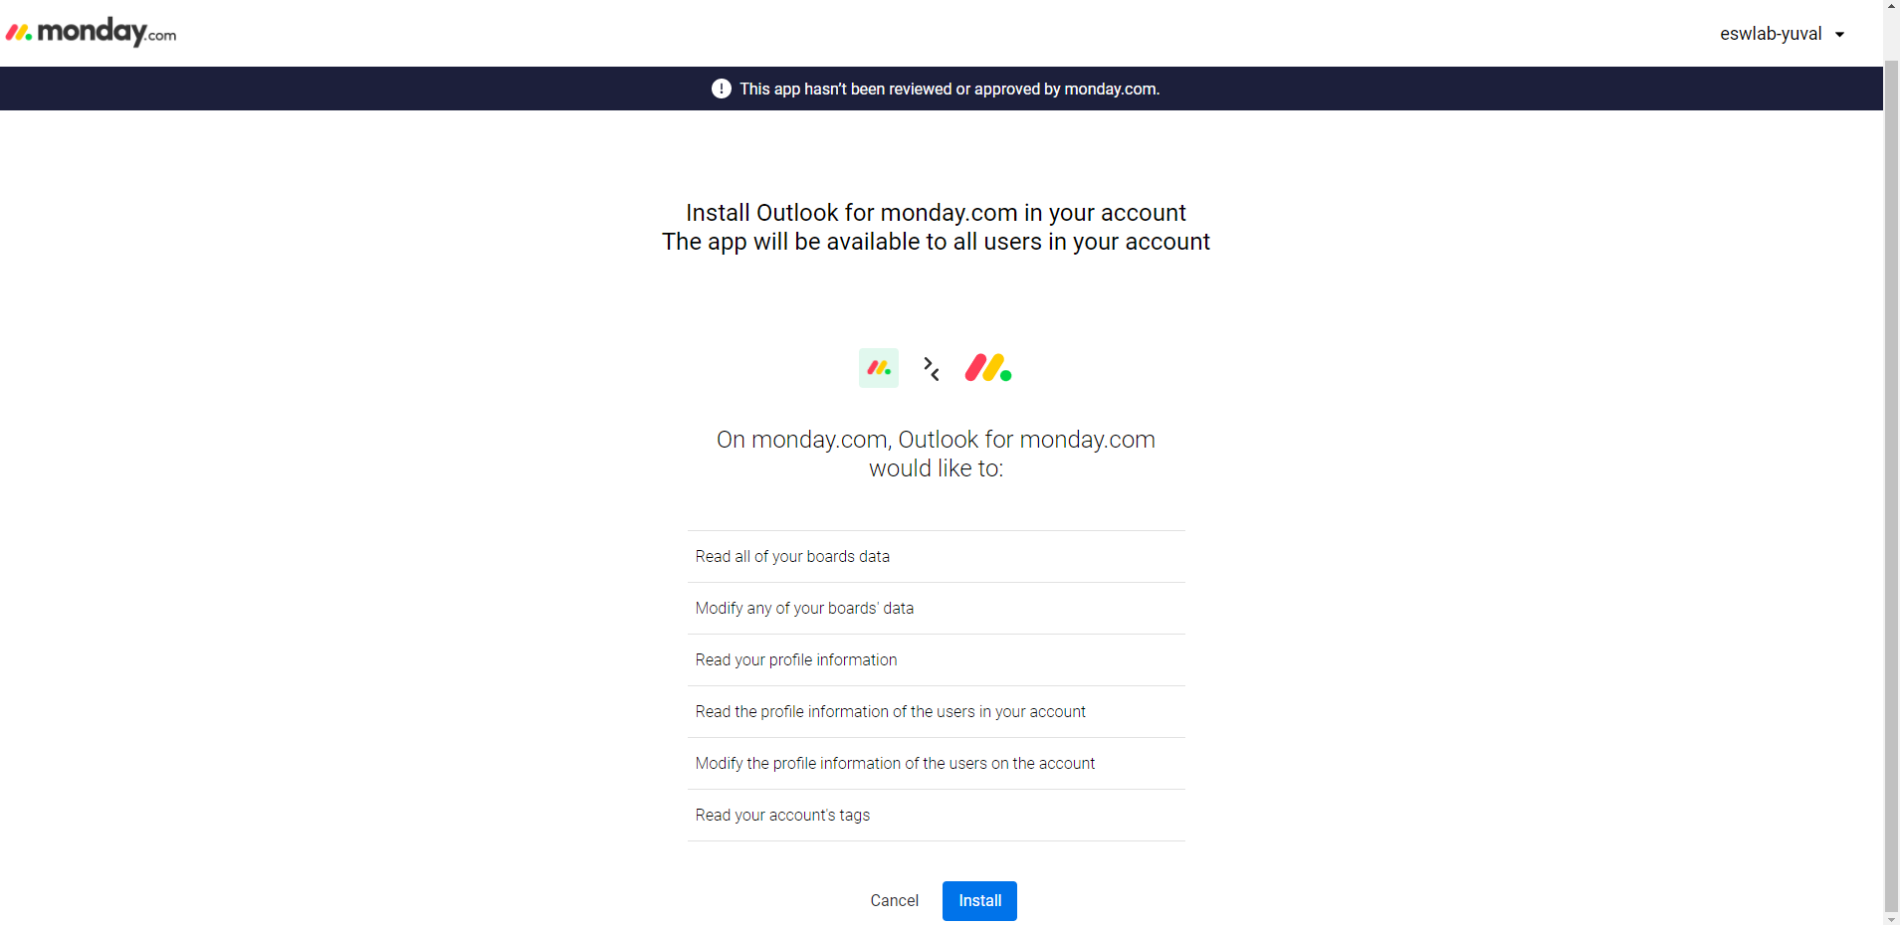Select 'Modify any of your boards' data' row
This screenshot has width=1900, height=925.
(936, 609)
